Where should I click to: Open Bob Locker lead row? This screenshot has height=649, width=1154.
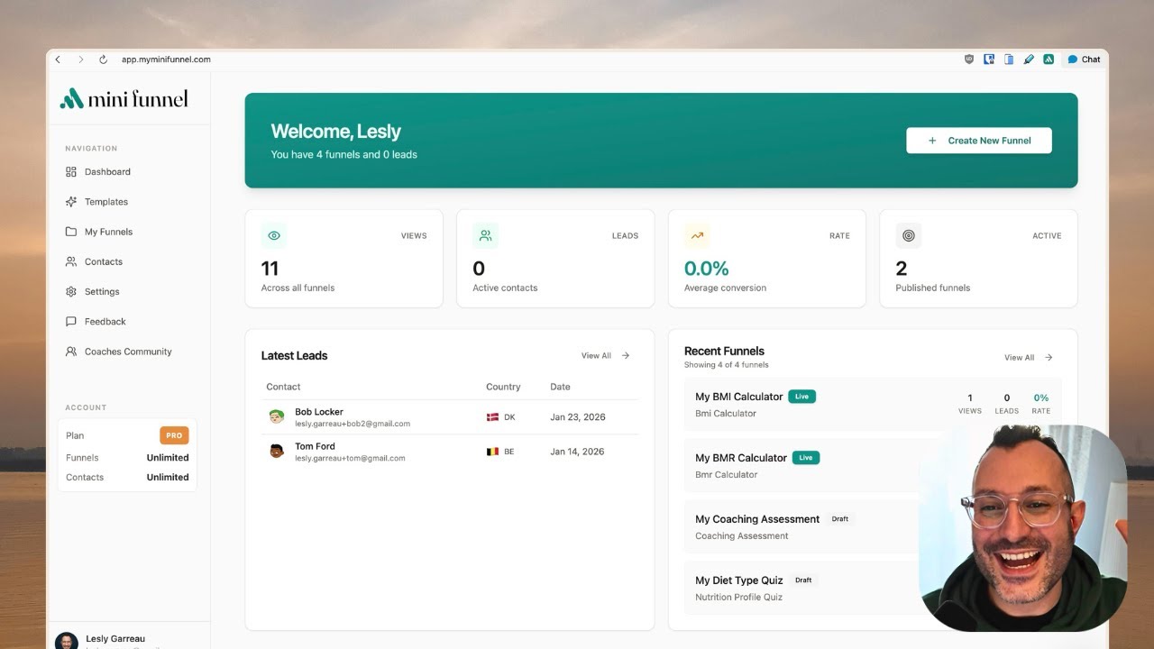tap(450, 417)
